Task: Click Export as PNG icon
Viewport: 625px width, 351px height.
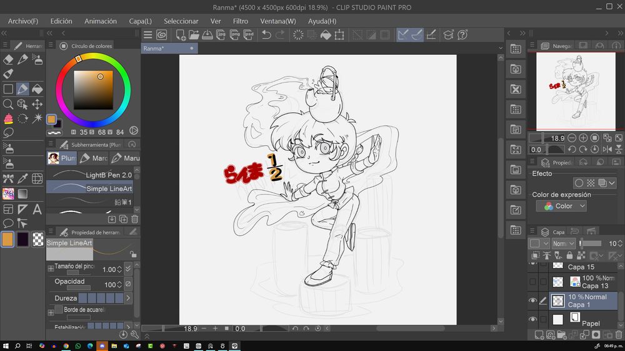Action: (x=235, y=35)
